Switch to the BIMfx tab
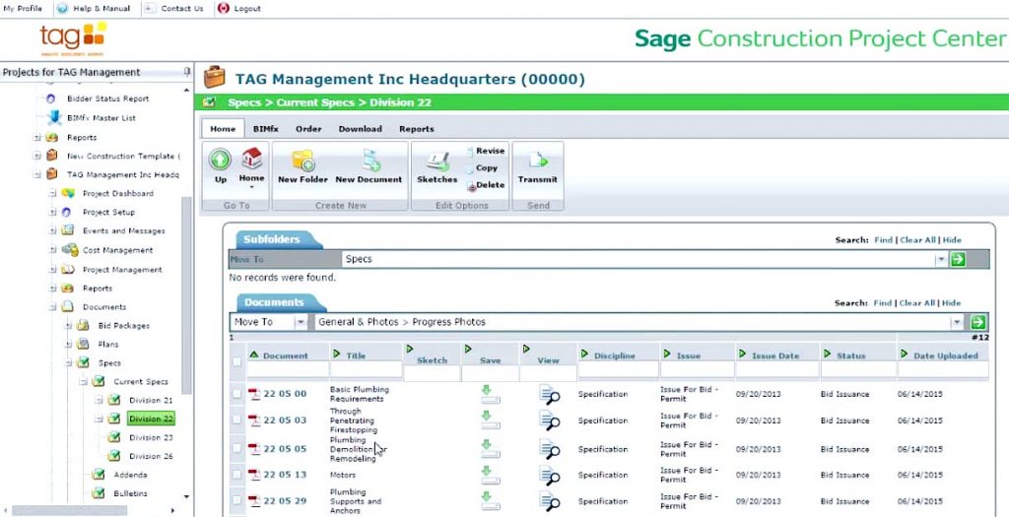1009x517 pixels. [x=265, y=129]
